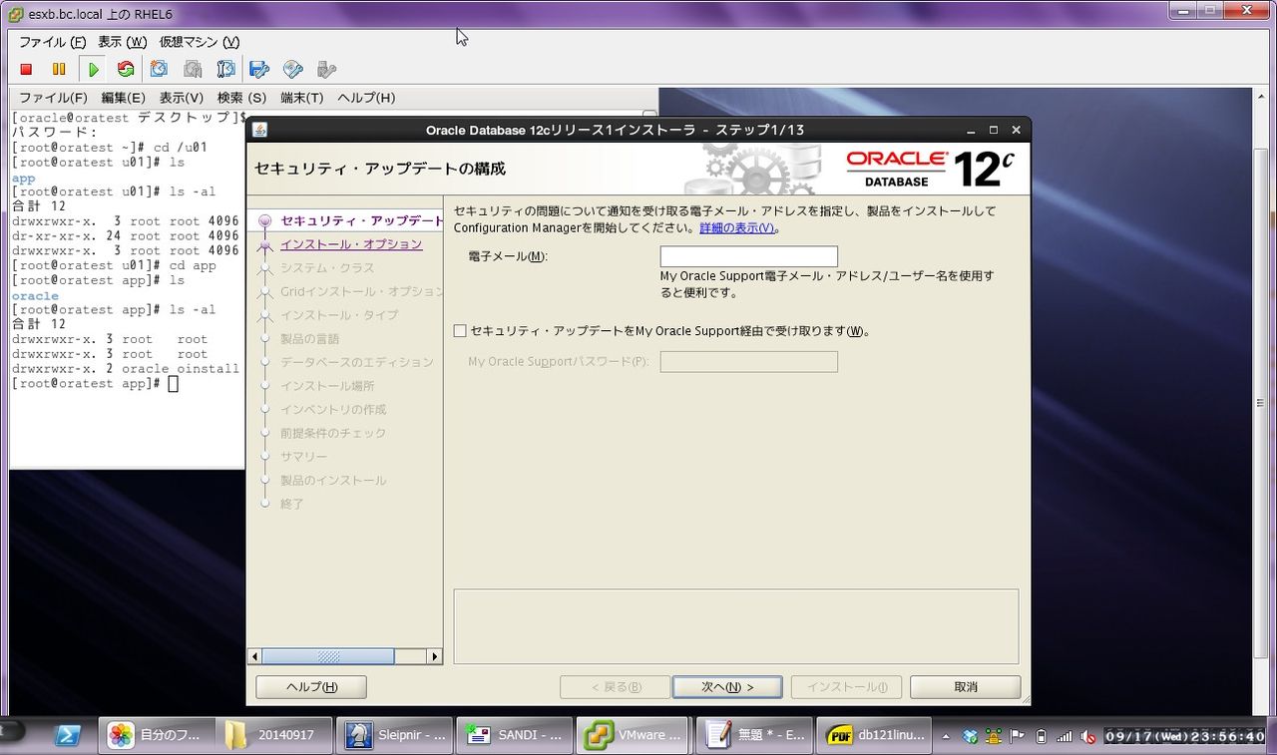The height and width of the screenshot is (755, 1277).
Task: Reset the virtual machine with the restart icon
Action: coord(126,69)
